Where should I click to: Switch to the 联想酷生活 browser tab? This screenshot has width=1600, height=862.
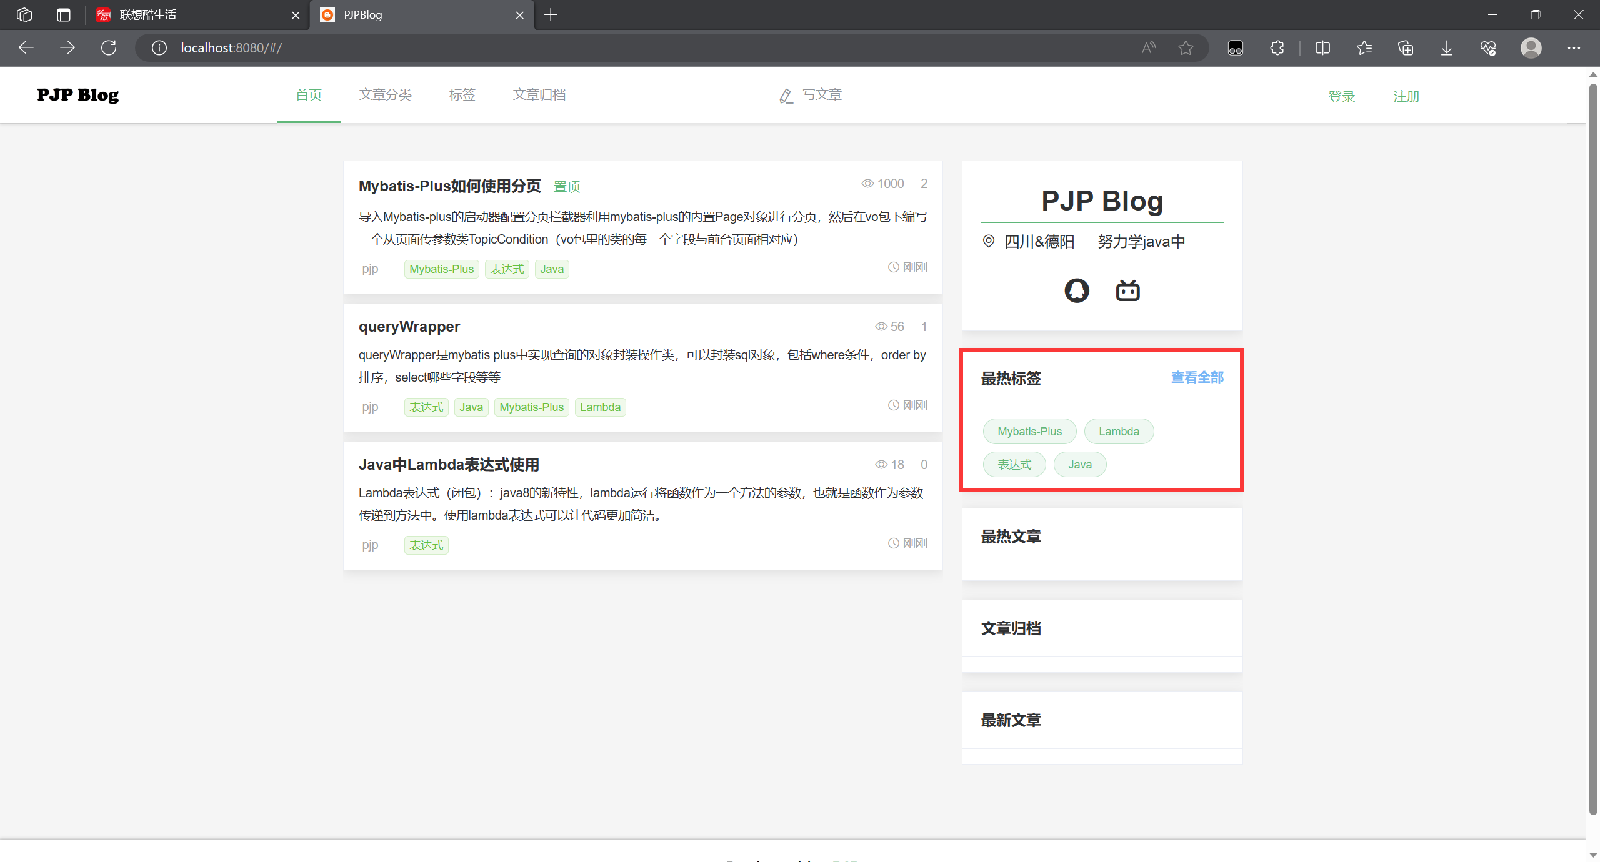[147, 15]
